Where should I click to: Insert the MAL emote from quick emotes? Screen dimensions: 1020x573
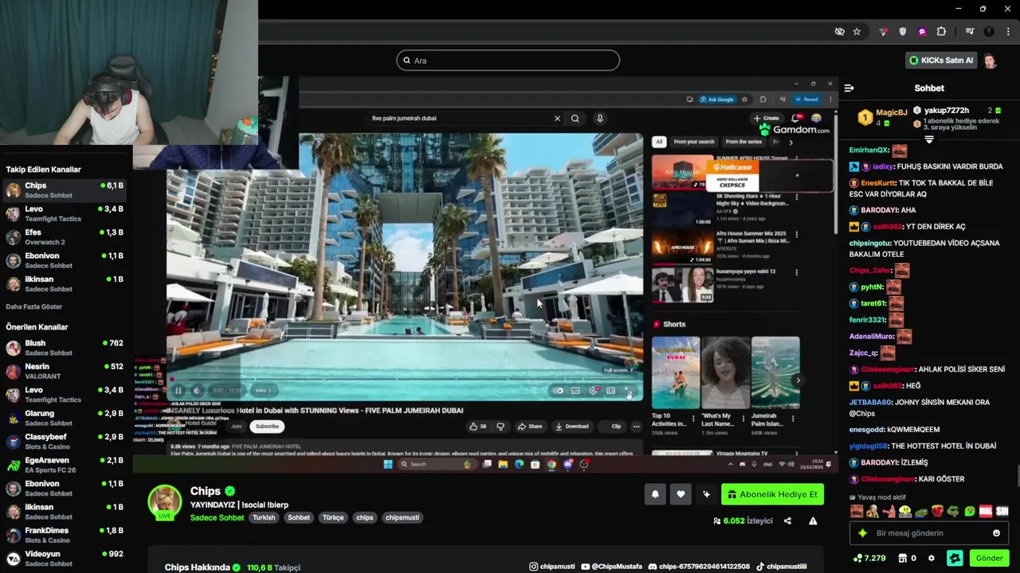(986, 511)
